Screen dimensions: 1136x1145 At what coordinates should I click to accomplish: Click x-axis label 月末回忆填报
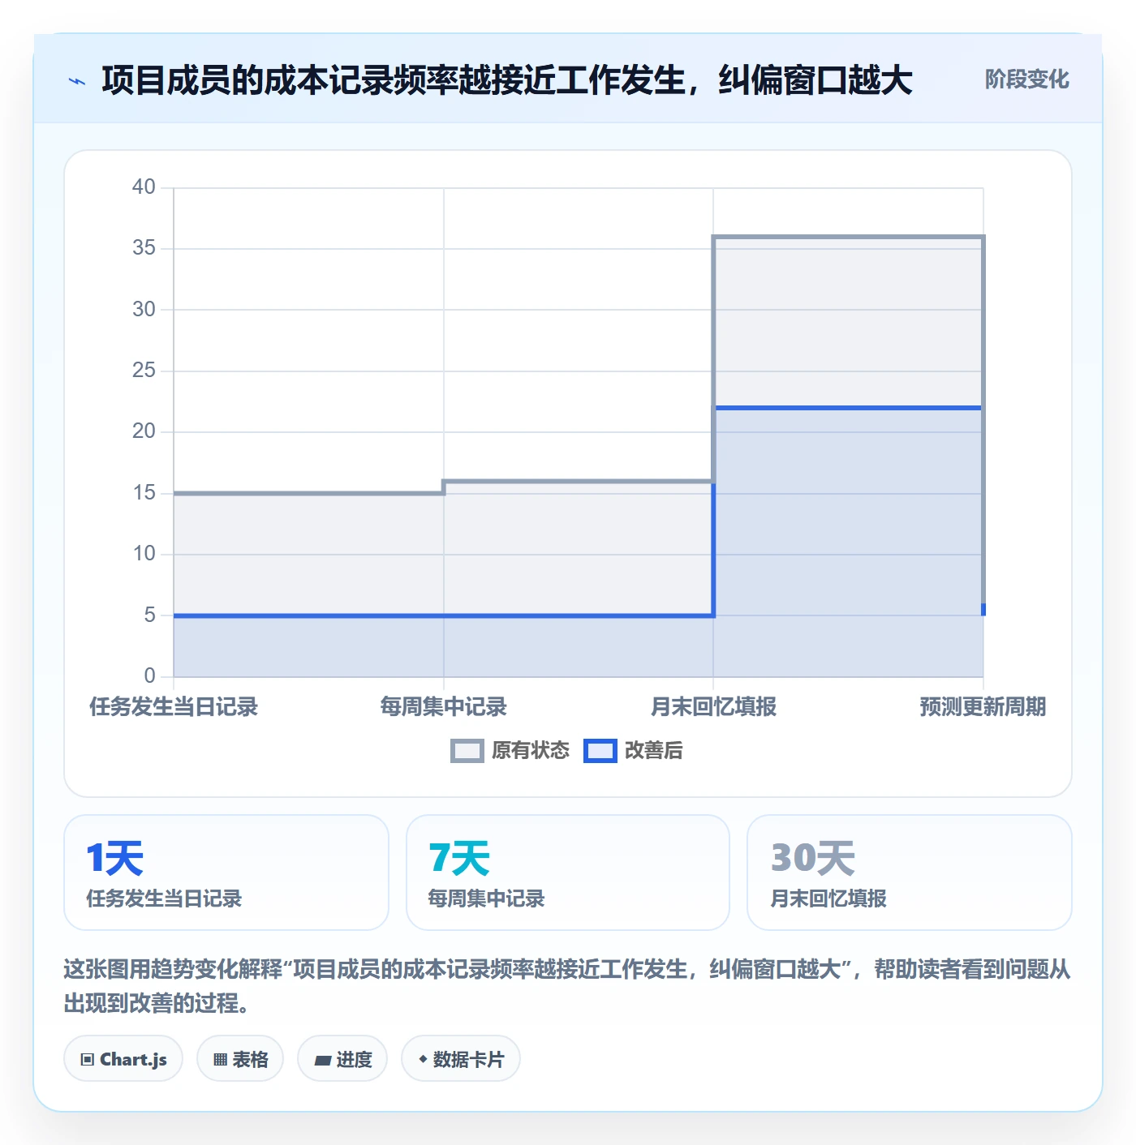pyautogui.click(x=714, y=707)
